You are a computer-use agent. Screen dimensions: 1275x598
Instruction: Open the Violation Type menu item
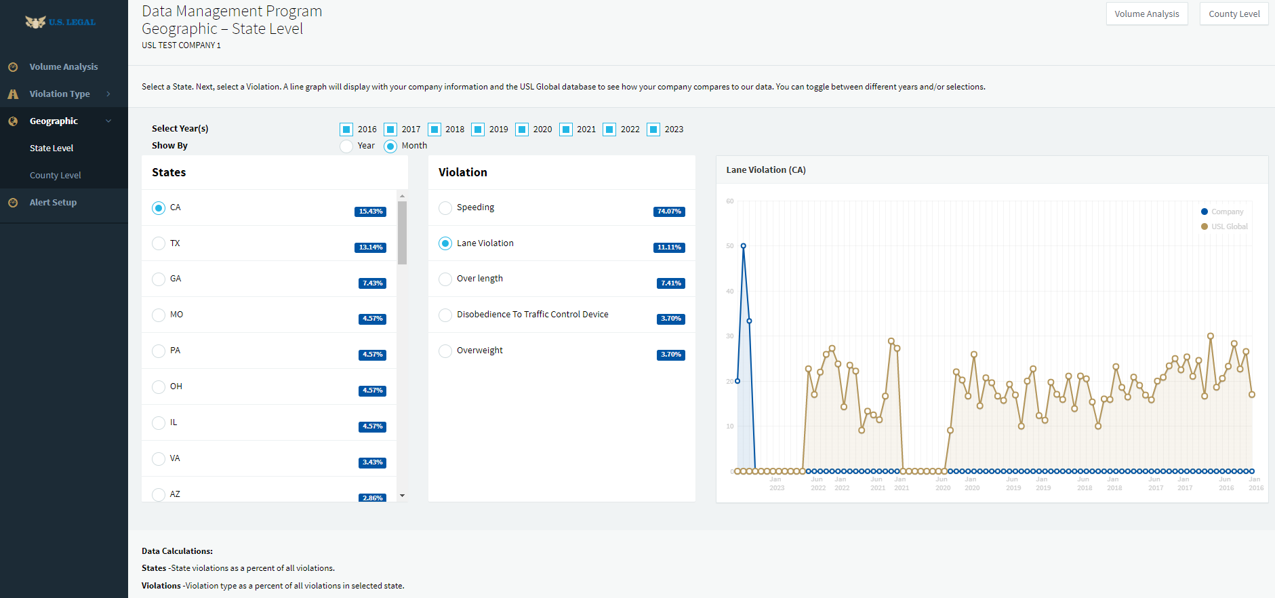(64, 94)
